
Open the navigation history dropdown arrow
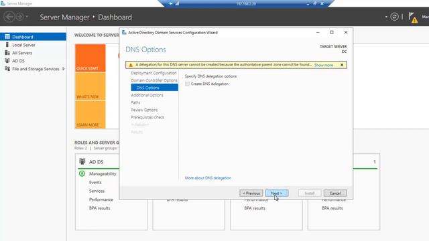(27, 17)
